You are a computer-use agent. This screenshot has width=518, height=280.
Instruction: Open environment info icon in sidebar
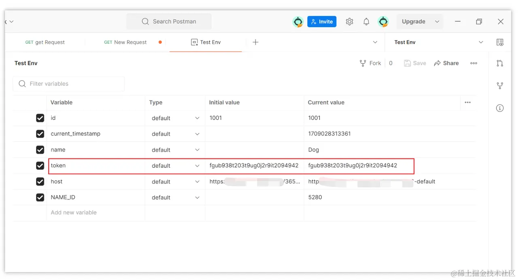(x=500, y=108)
